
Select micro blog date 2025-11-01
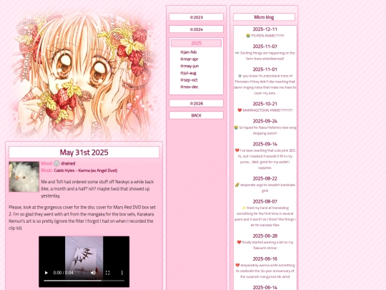(265, 69)
